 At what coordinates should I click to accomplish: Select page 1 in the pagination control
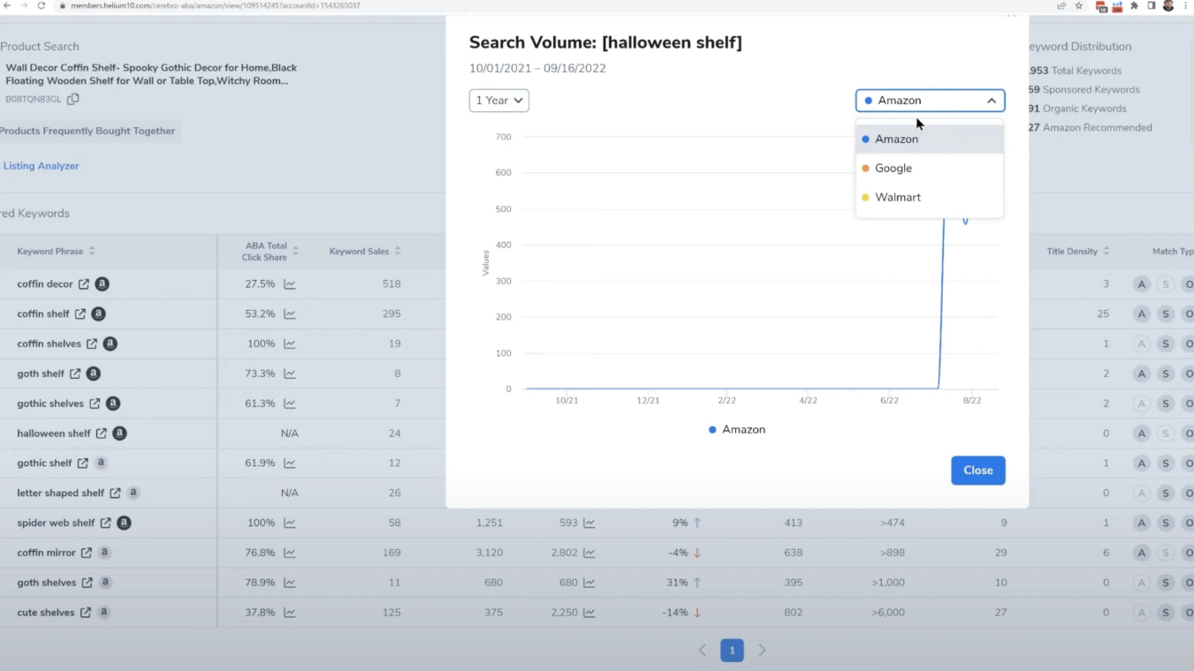(732, 650)
